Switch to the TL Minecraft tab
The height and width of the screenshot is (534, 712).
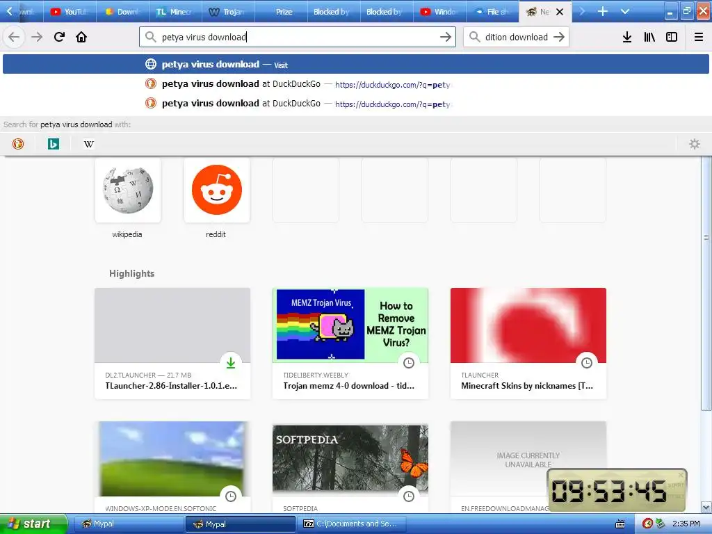pyautogui.click(x=175, y=12)
